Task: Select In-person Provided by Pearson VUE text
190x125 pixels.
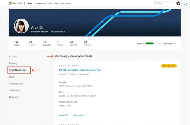Action: point(74,74)
